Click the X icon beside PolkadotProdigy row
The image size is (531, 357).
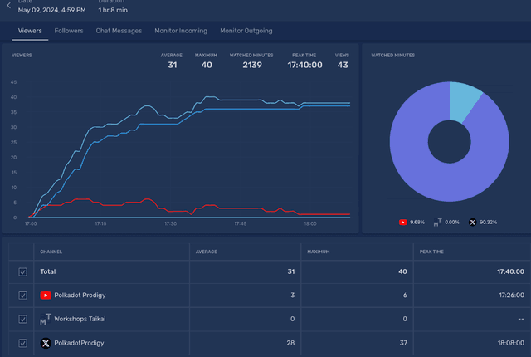point(46,343)
